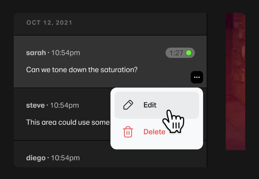The height and width of the screenshot is (179, 259).
Task: Click the OCT 12, 2021 date header
Action: [x=49, y=23]
